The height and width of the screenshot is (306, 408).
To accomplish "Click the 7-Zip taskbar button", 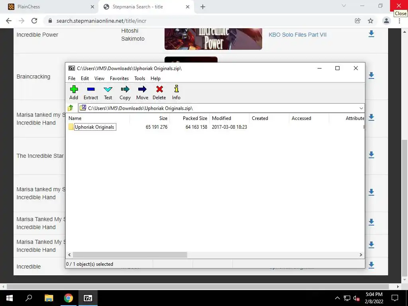I will point(88,298).
